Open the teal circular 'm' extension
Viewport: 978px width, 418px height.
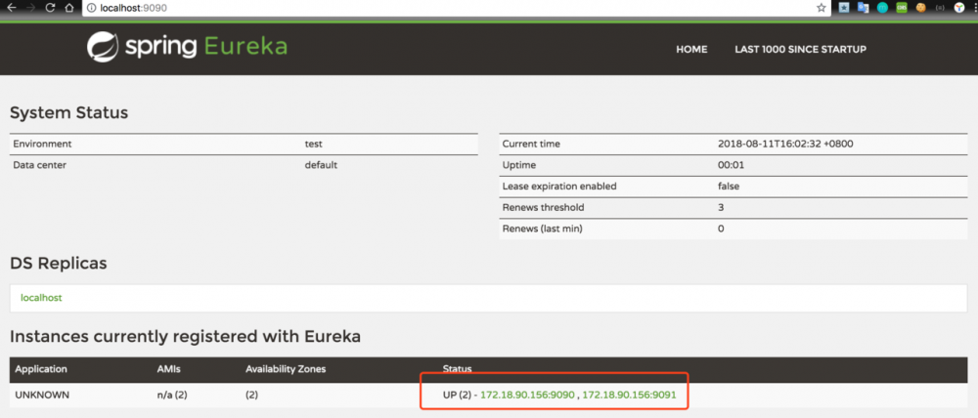882,8
